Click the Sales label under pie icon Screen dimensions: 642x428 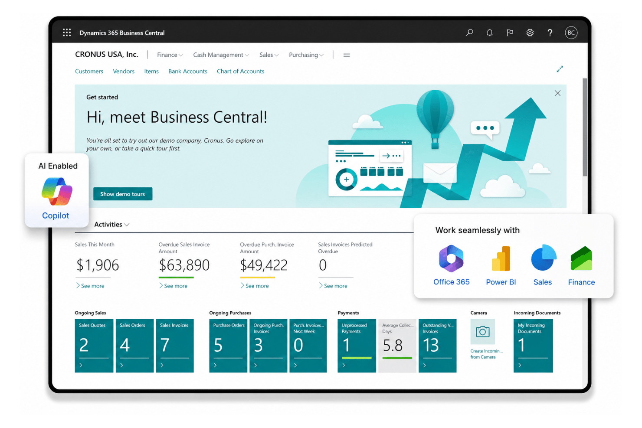click(543, 282)
